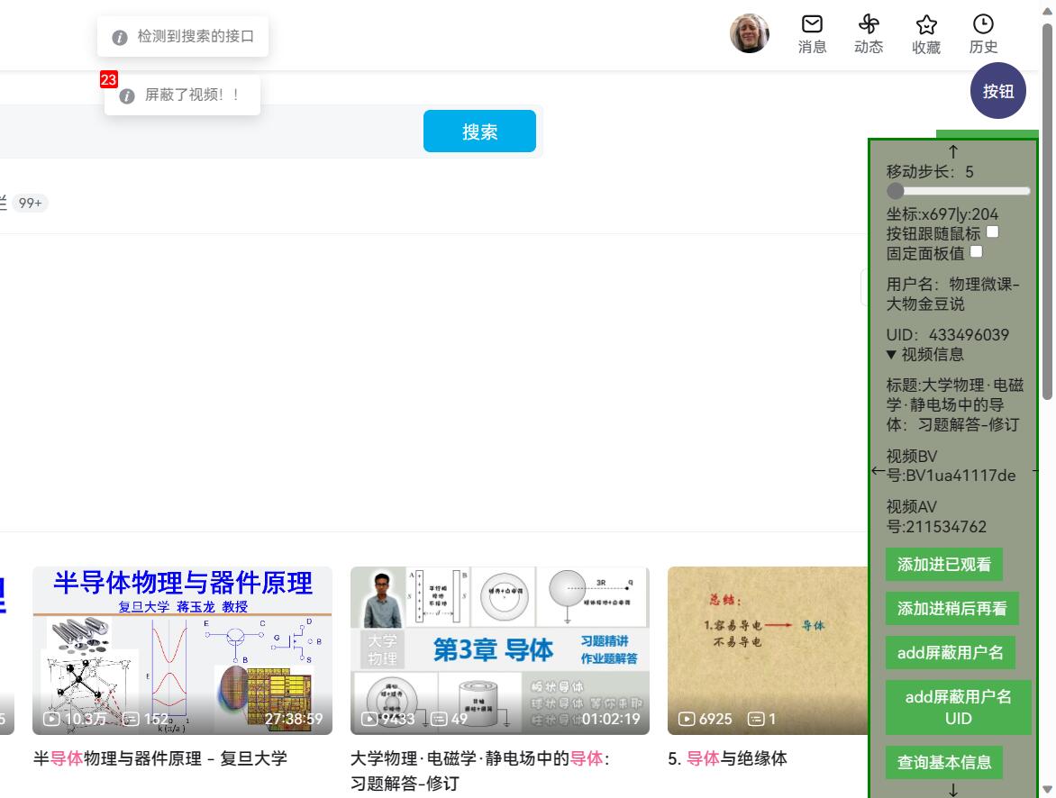Click the left arrow on the panel
This screenshot has height=798, width=1056.
(x=878, y=470)
